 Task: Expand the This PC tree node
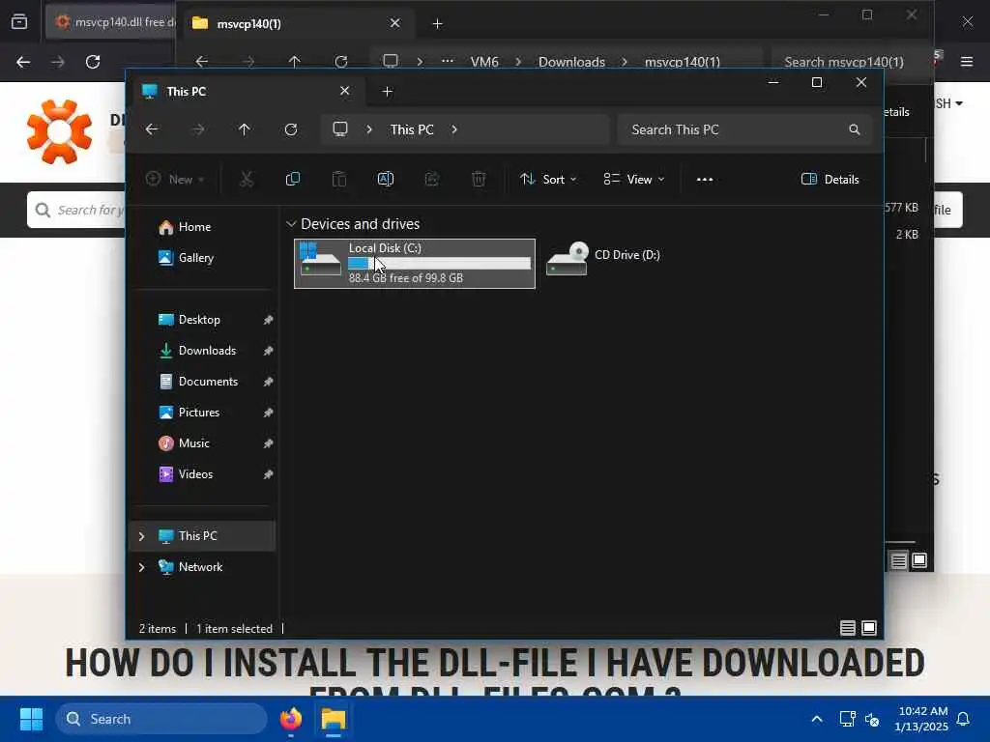coord(141,535)
